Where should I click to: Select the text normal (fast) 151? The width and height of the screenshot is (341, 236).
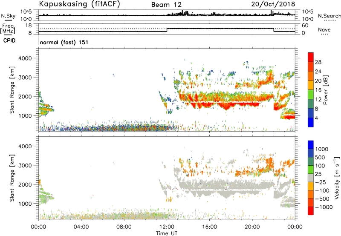pyautogui.click(x=64, y=42)
